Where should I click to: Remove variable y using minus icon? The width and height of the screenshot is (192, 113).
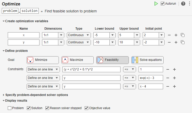[169, 42]
